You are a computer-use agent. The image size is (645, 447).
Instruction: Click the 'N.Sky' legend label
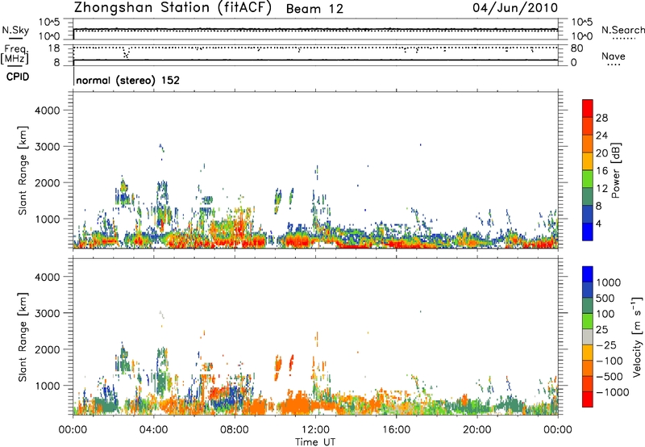(x=15, y=30)
